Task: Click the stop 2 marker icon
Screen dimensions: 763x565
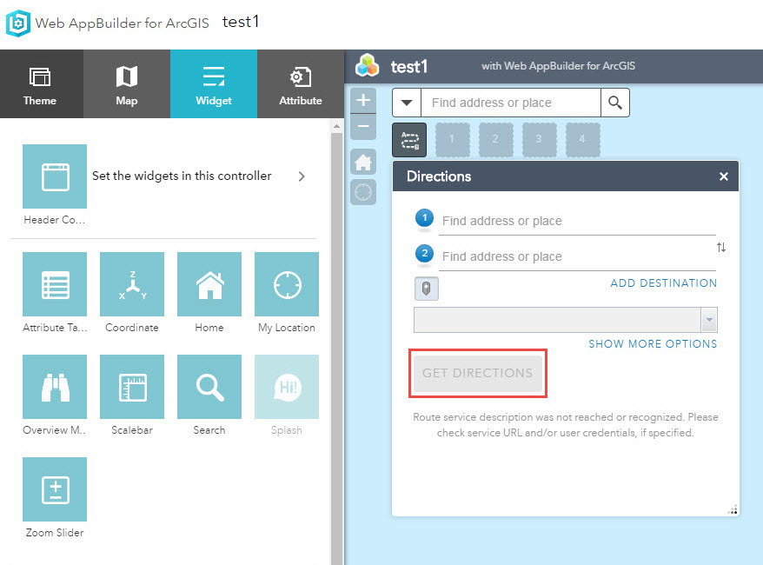Action: 424,254
